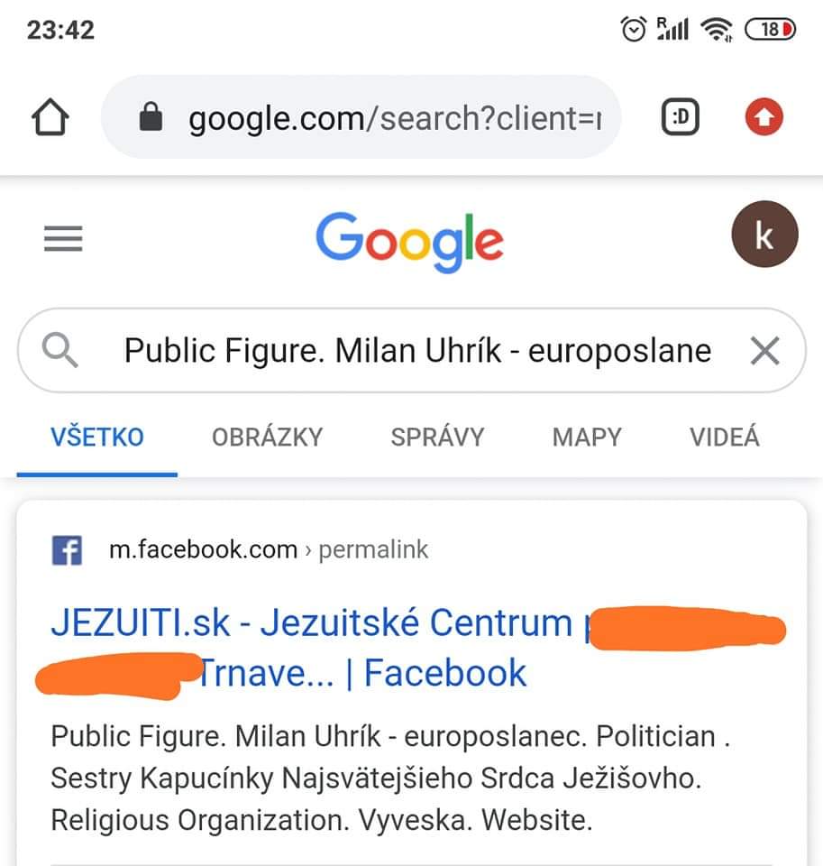Screen dimensions: 823x866
Task: Open the MAPY tab
Action: click(x=587, y=438)
